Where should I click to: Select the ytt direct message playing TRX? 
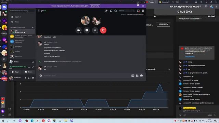(22, 31)
